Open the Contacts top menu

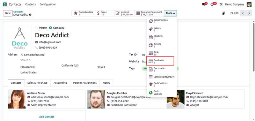tap(30, 4)
